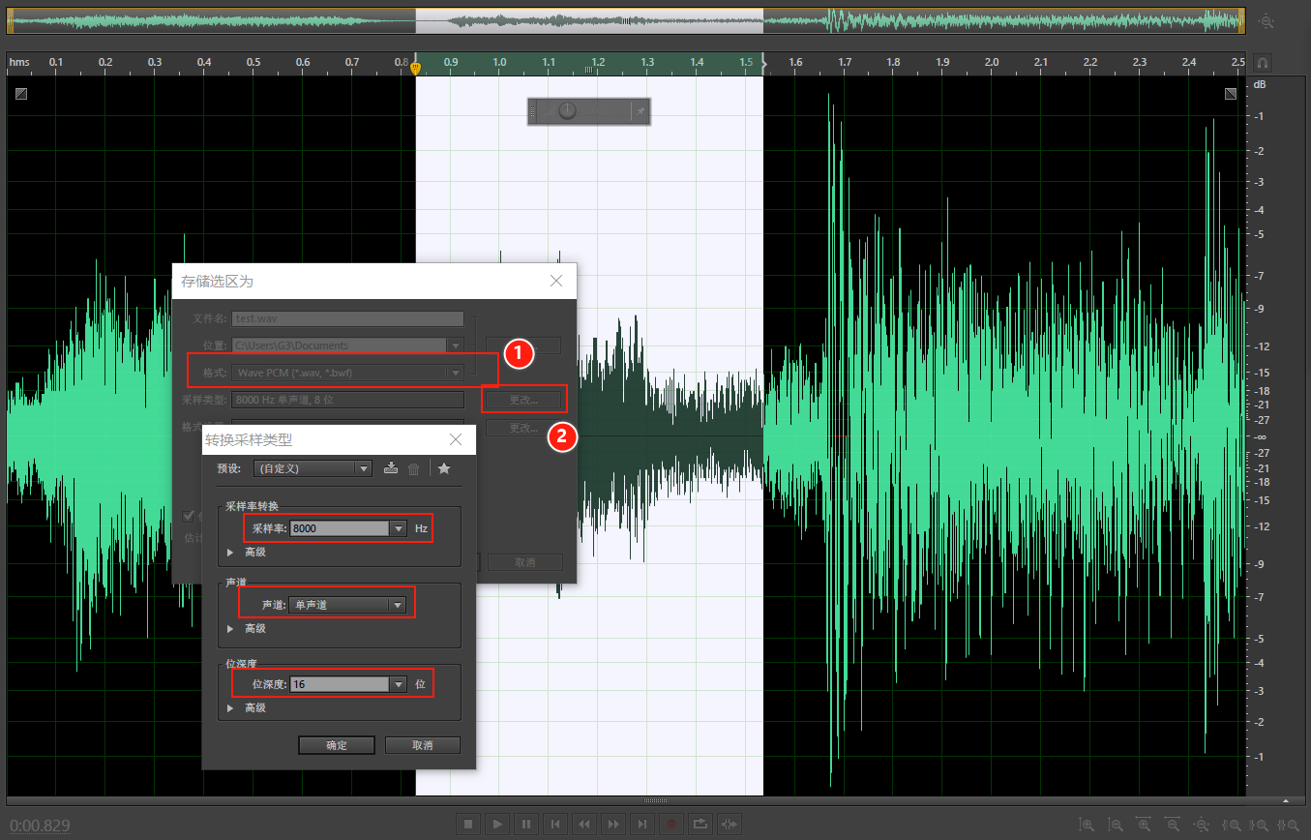
Task: Delete preset with trash icon
Action: click(414, 468)
